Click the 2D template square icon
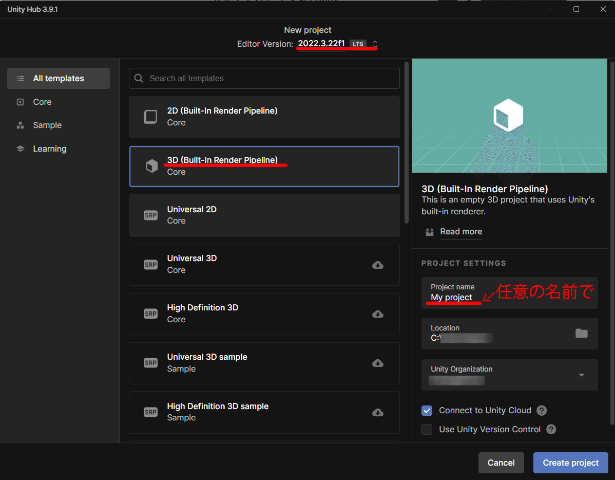 (x=150, y=117)
